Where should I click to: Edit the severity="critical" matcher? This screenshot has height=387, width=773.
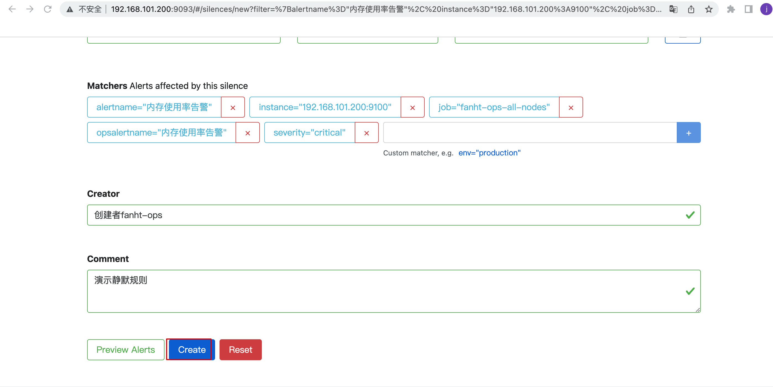point(310,133)
